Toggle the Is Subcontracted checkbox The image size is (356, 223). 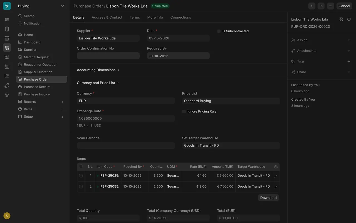coord(219,31)
